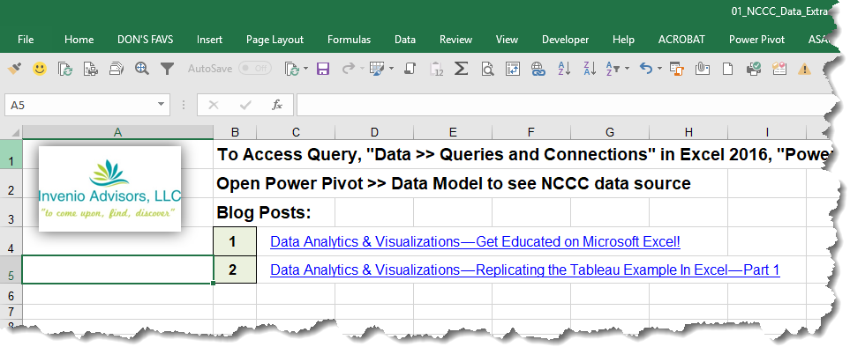Click the formula bar Cancel X button
The width and height of the screenshot is (850, 347).
click(214, 105)
